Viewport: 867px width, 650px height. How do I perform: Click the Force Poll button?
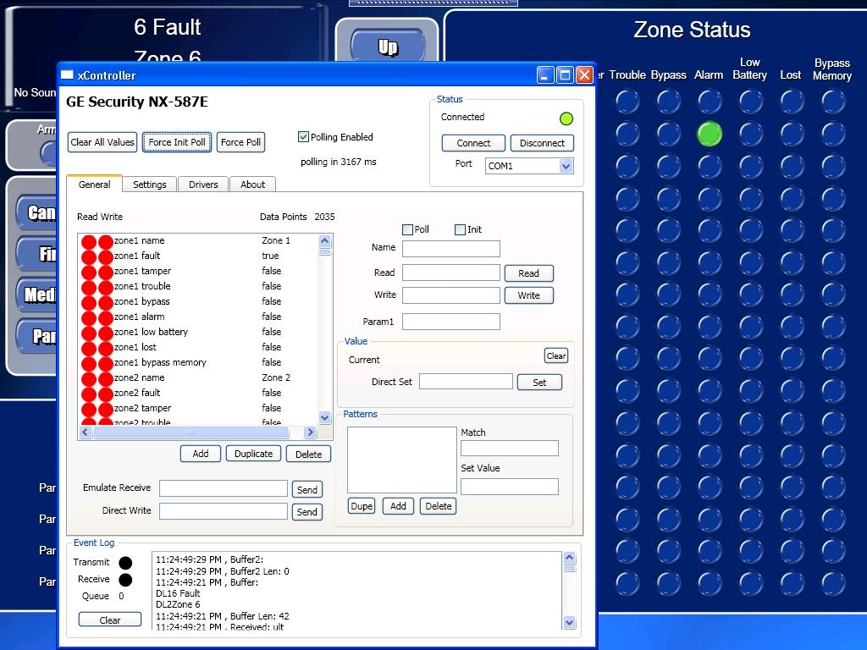pos(240,142)
